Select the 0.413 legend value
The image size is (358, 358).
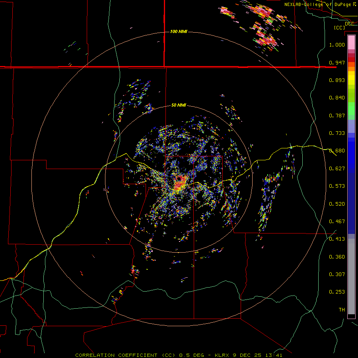337,239
